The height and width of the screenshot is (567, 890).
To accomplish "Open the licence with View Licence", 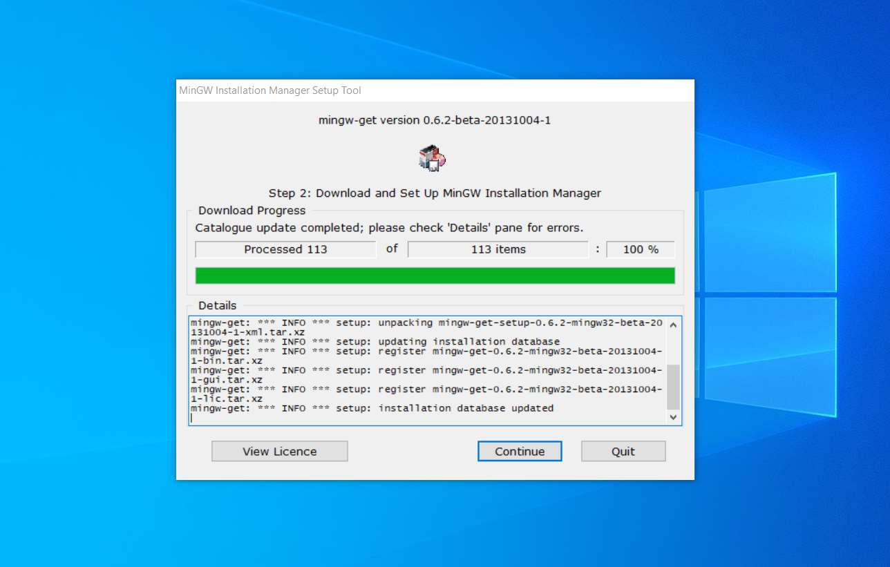I will coord(279,451).
